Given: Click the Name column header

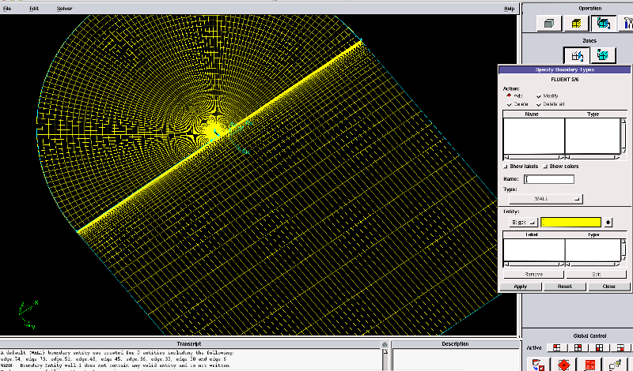Looking at the screenshot, I should coord(532,114).
